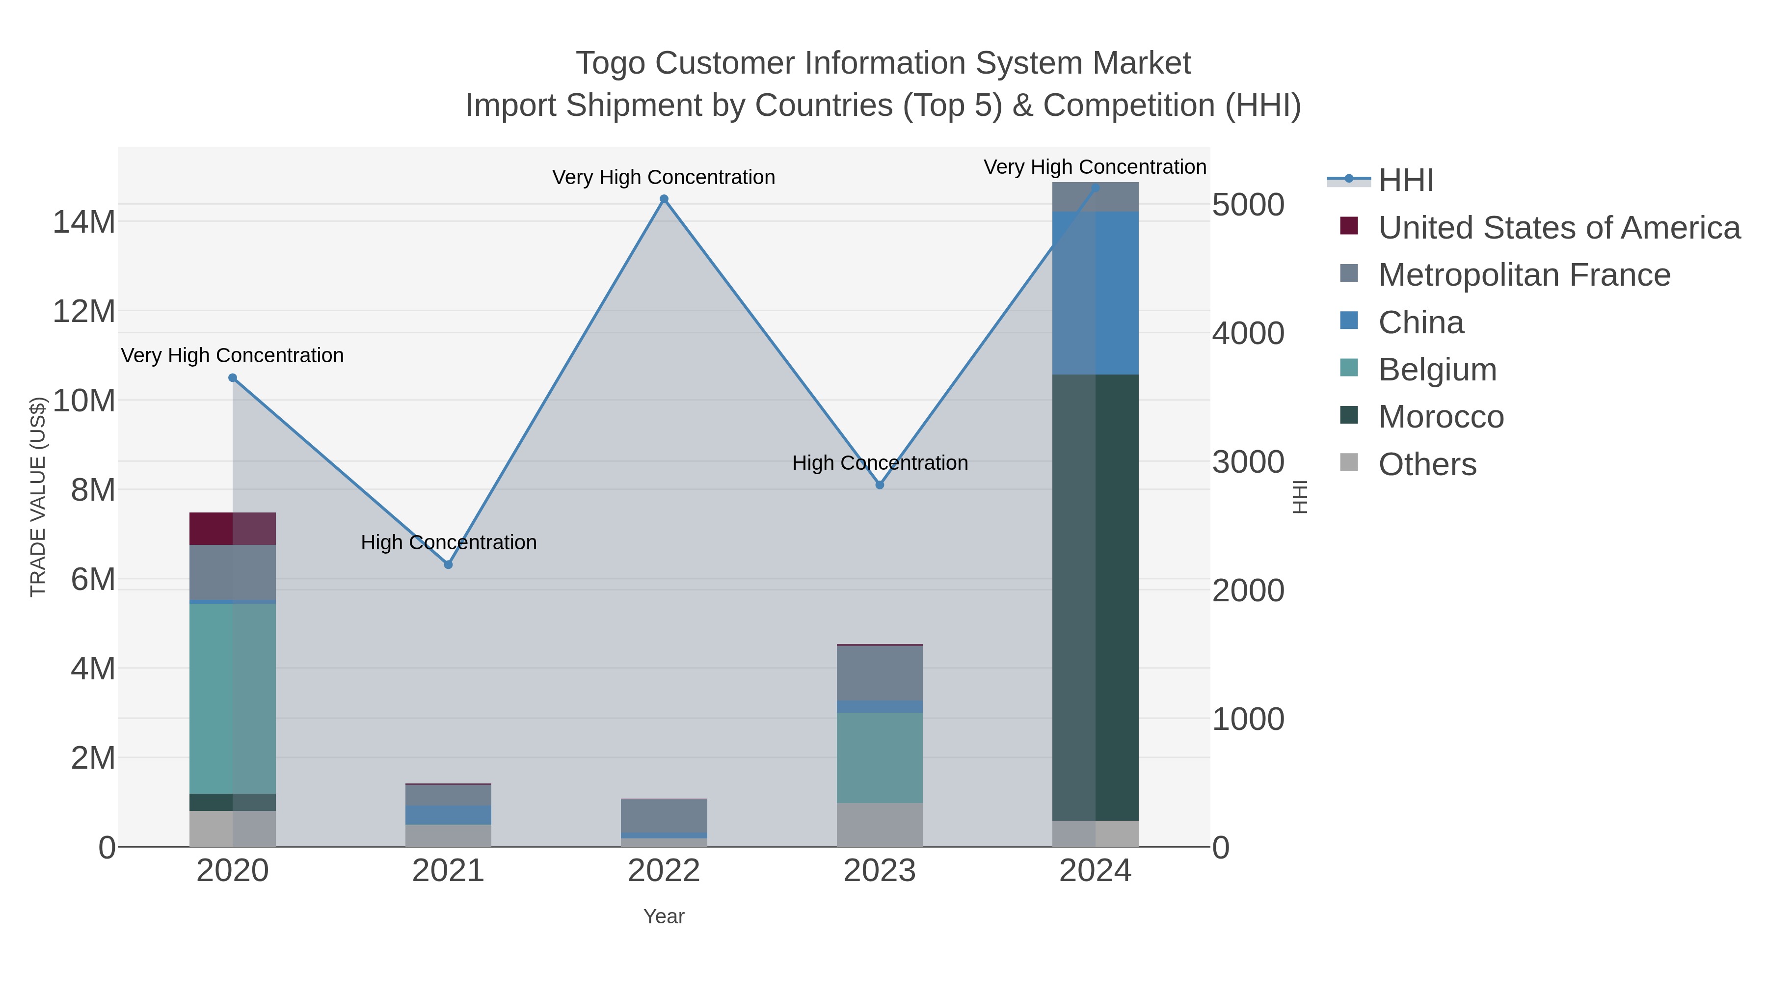Click the Metropolitan France segment in 2022 bar
The width and height of the screenshot is (1767, 994).
tap(664, 815)
